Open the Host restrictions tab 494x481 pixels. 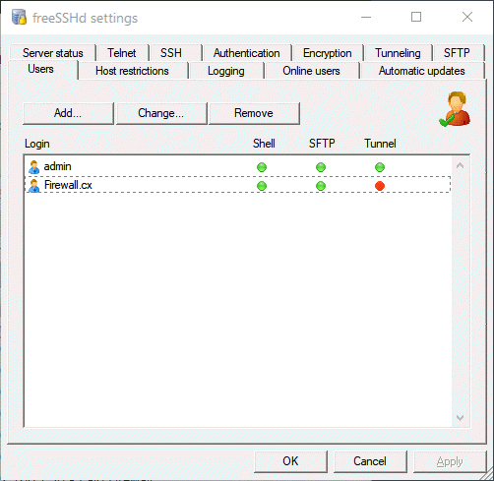coord(132,71)
